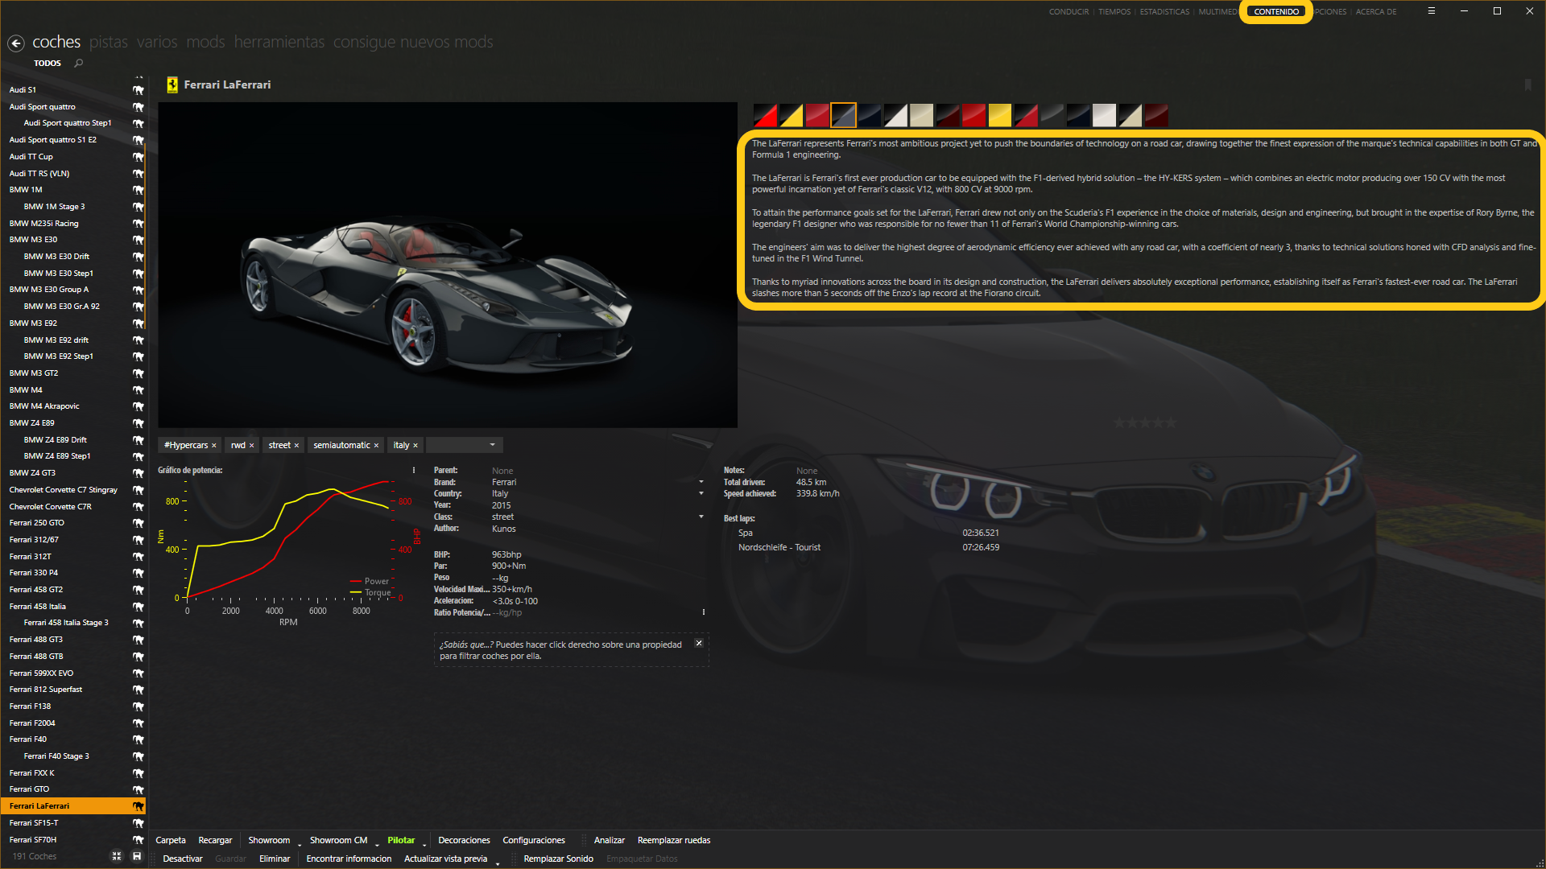1546x869 pixels.
Task: Click the back arrow next to coches
Action: (x=16, y=43)
